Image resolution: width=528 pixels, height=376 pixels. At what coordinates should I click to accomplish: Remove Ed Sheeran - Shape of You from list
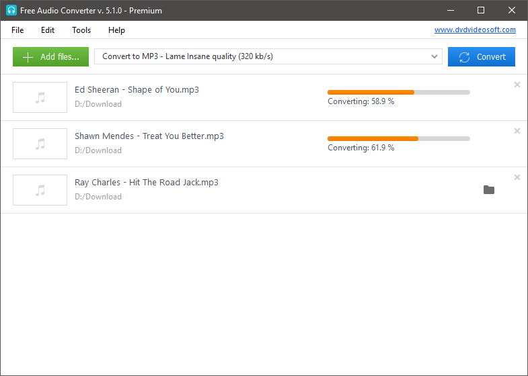[517, 85]
